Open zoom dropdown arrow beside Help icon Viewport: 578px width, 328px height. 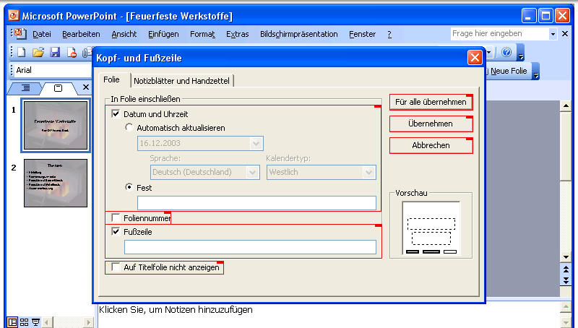tap(489, 53)
